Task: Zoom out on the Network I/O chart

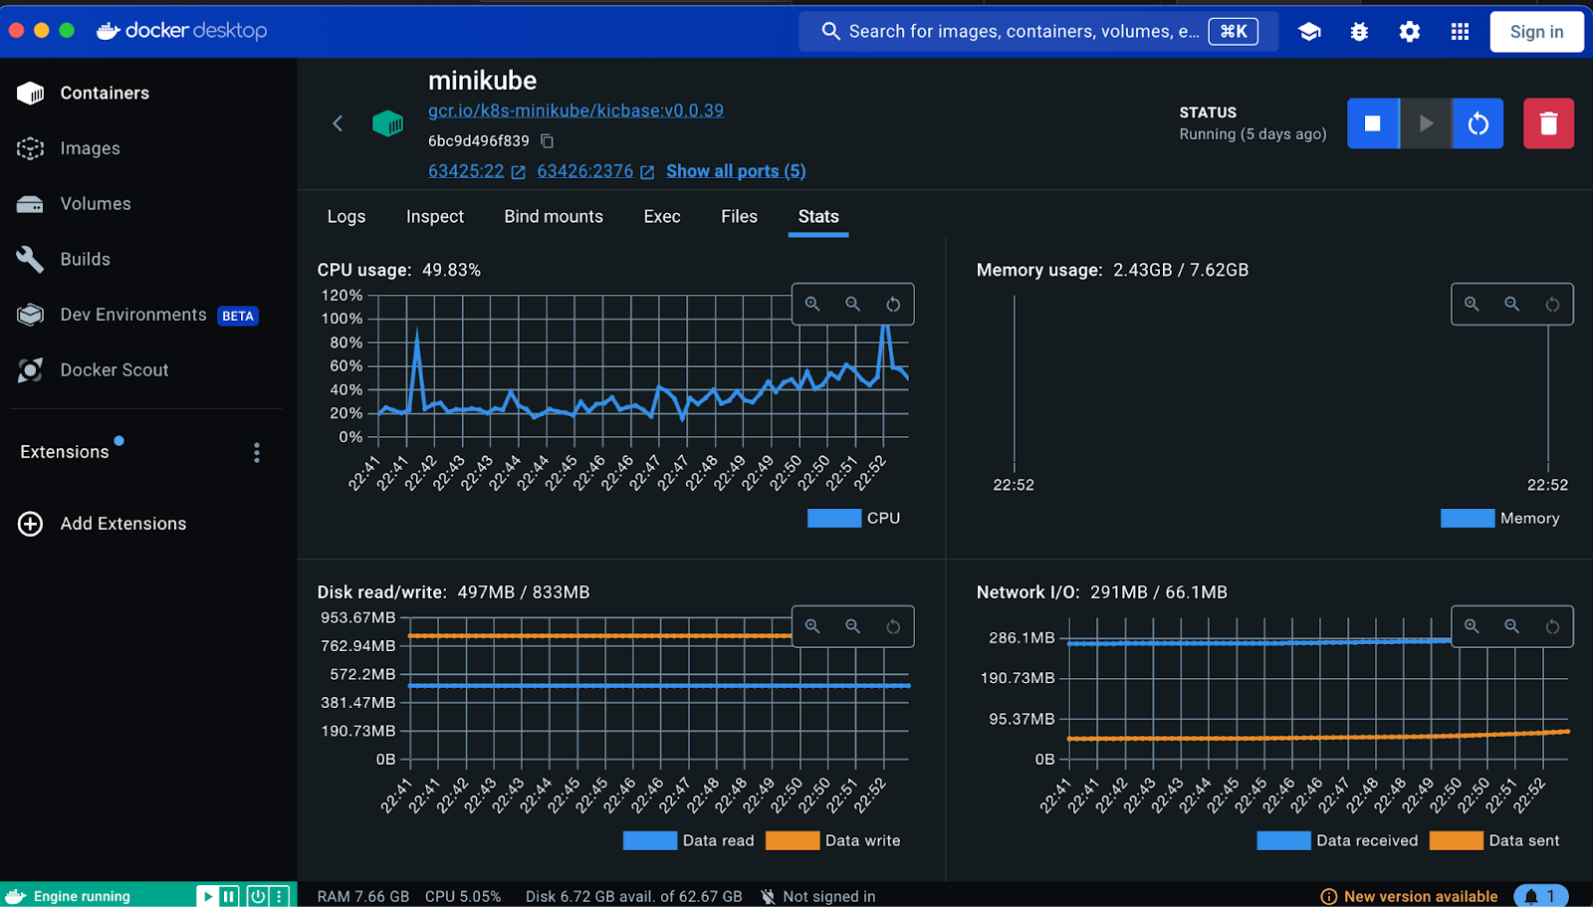Action: pos(1511,627)
